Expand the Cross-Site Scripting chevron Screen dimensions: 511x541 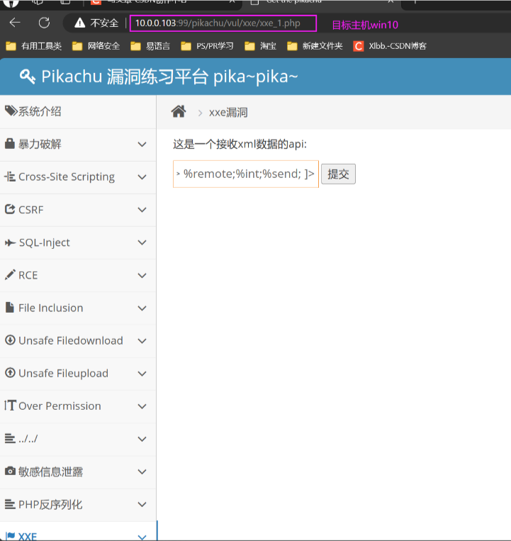[x=142, y=177]
